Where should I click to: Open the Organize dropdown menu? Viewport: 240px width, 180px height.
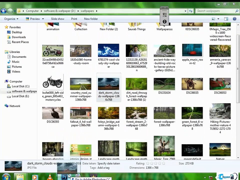coord(11,19)
